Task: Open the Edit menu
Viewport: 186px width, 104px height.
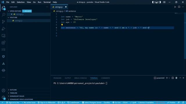Action: tap(13, 2)
